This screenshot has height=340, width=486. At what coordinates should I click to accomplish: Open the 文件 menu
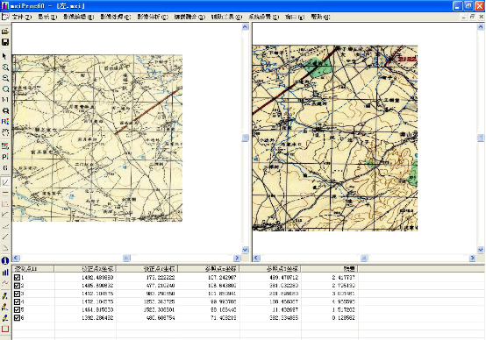22,17
